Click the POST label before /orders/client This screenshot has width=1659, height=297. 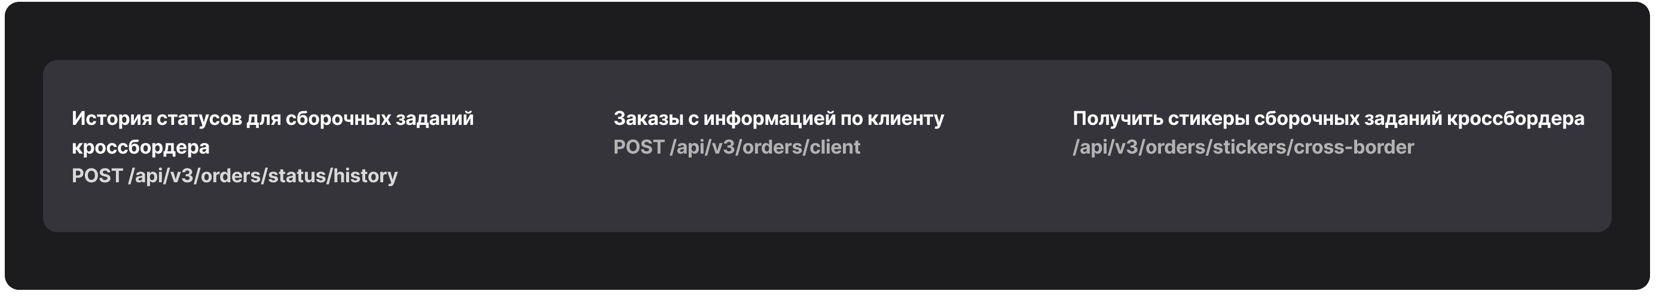coord(639,147)
